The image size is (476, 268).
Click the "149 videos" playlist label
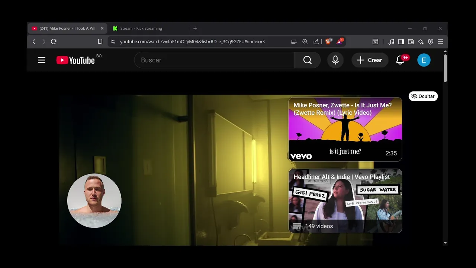pos(319,226)
